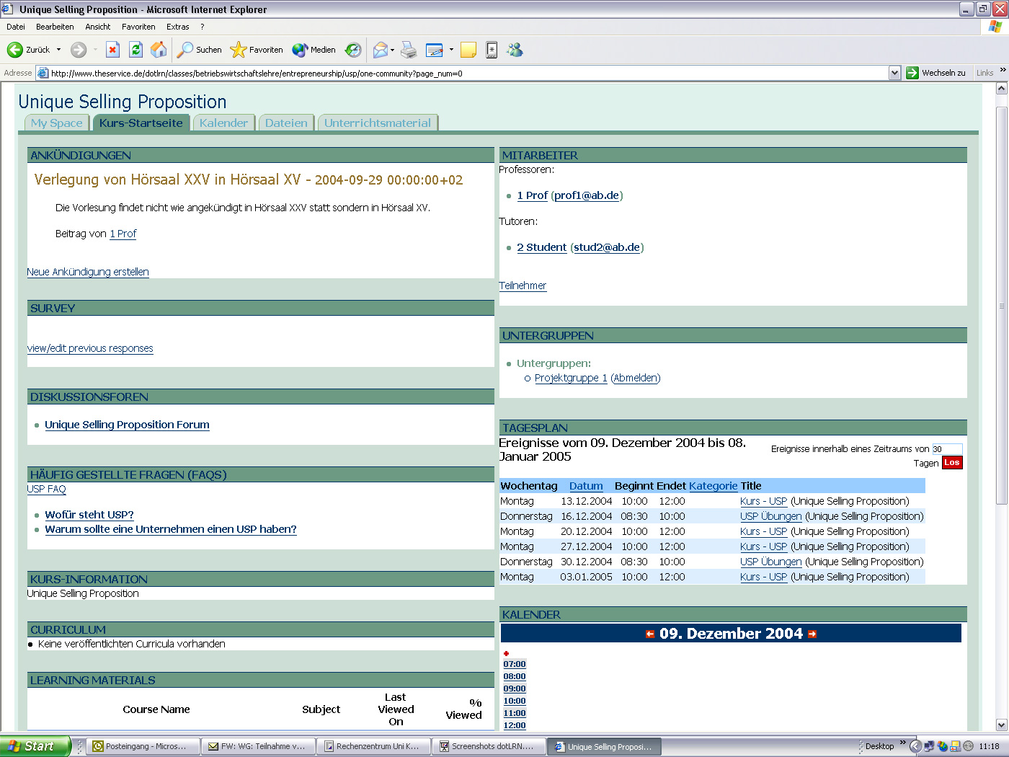This screenshot has width=1009, height=757.
Task: Go to the homepage via the house icon
Action: pyautogui.click(x=157, y=50)
